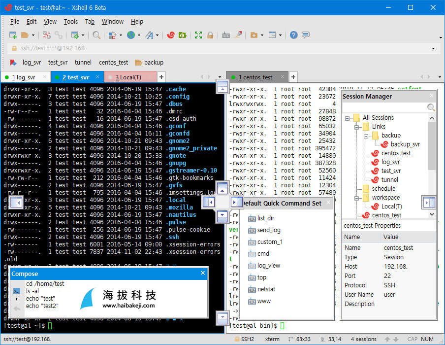Toggle full screen mode from the toolbar
The width and height of the screenshot is (445, 345).
(x=198, y=35)
